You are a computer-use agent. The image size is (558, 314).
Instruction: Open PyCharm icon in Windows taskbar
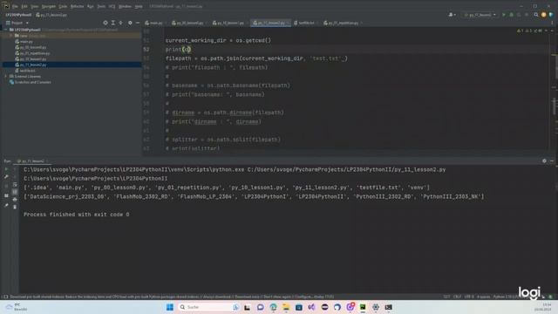click(363, 307)
